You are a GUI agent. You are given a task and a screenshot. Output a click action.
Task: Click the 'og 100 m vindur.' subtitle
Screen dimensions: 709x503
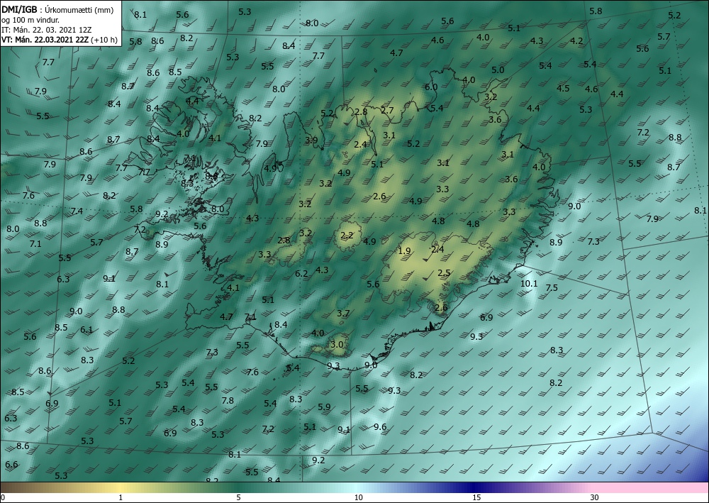[x=30, y=20]
